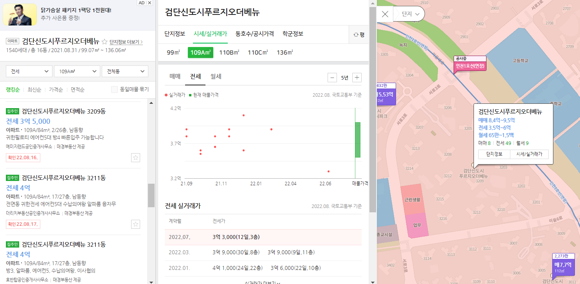Switch chart to 전세 tab
The height and width of the screenshot is (284, 580).
[195, 76]
